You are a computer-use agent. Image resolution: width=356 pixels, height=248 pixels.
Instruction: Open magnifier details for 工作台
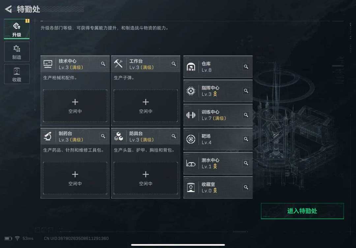174,64
